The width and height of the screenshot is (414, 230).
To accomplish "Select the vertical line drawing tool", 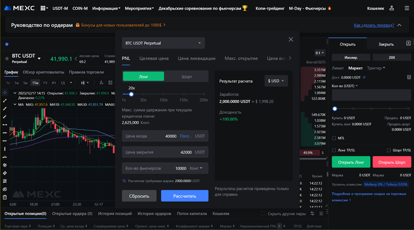I will (x=5, y=149).
